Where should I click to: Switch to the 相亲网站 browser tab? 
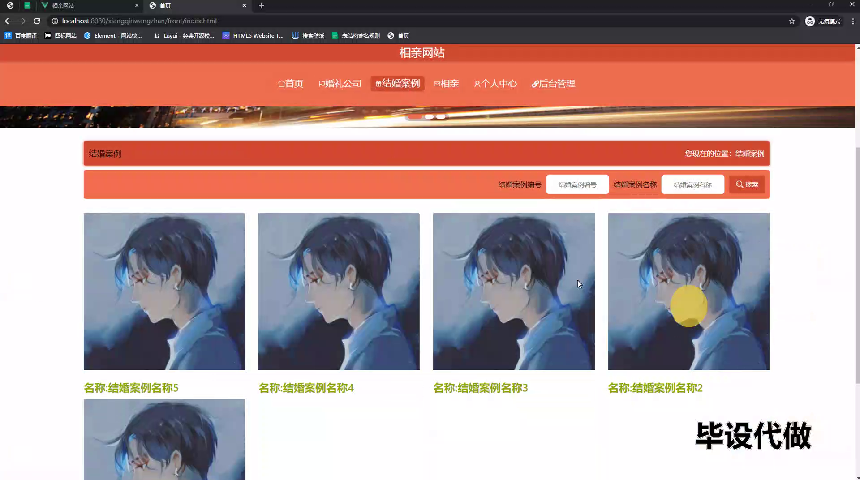[x=90, y=5]
